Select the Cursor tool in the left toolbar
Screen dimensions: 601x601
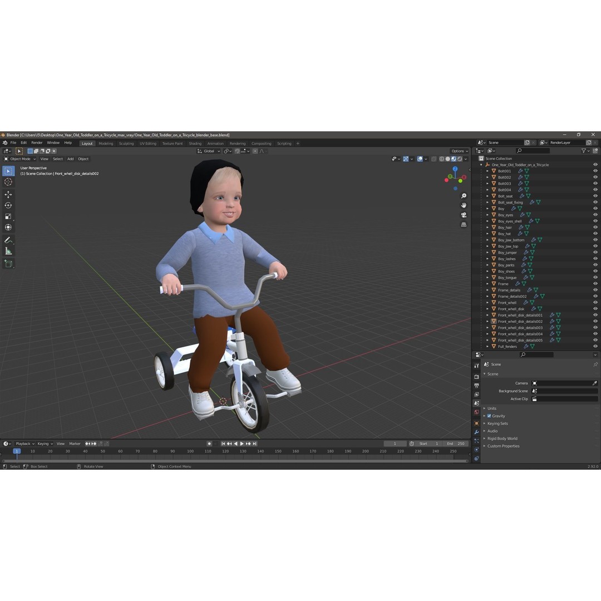[8, 182]
